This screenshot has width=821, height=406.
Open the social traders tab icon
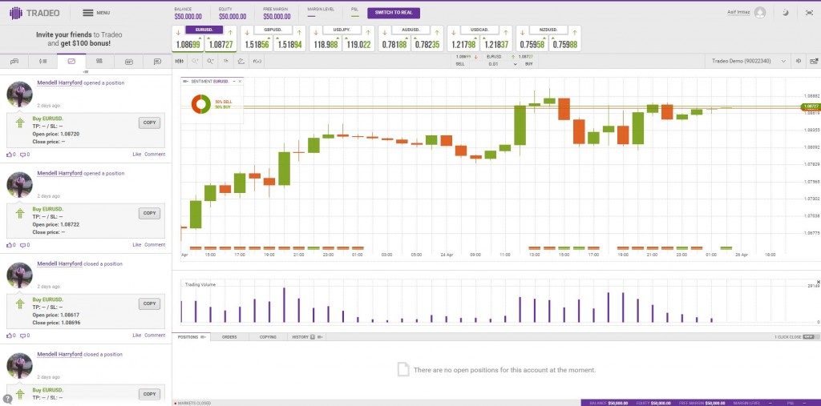pyautogui.click(x=14, y=61)
